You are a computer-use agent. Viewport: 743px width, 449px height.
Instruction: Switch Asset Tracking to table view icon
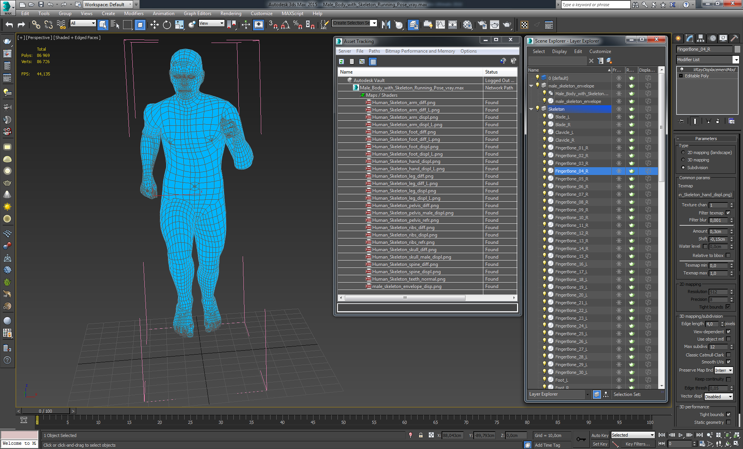(373, 62)
